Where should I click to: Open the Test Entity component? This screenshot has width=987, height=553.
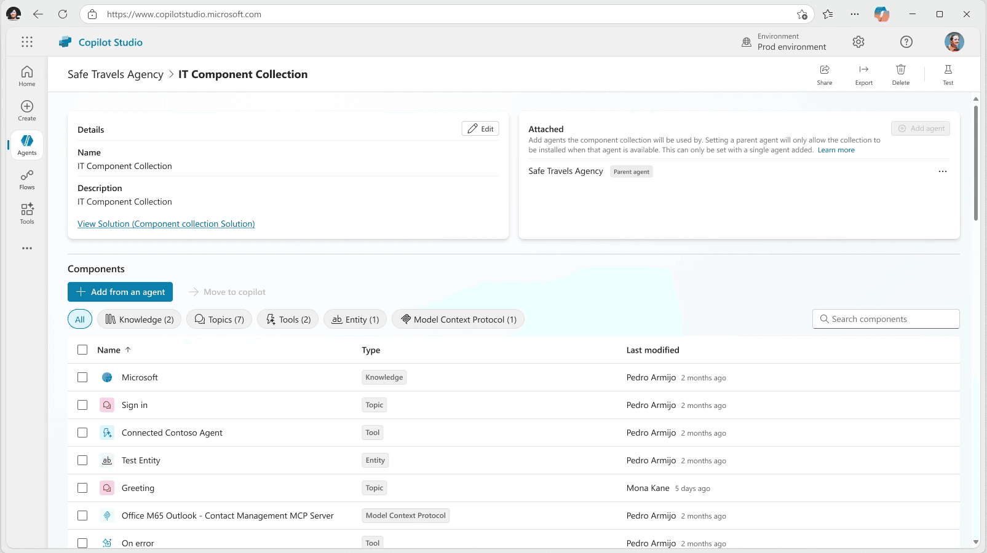141,460
